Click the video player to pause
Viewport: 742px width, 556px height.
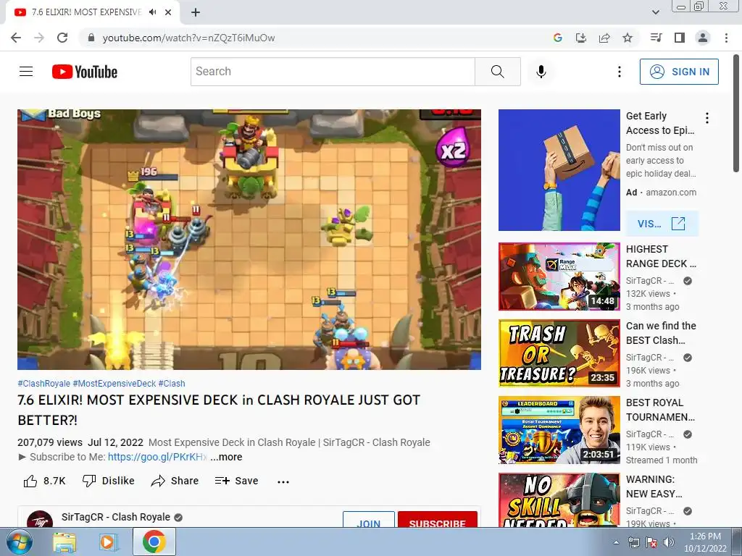[249, 240]
